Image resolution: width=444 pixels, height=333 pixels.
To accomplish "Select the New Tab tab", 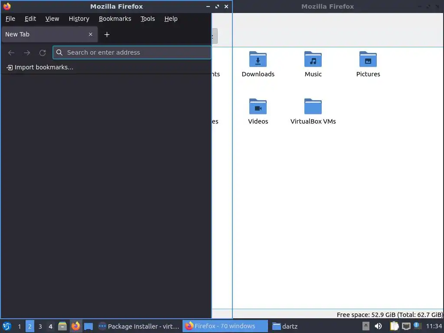I will click(x=49, y=34).
